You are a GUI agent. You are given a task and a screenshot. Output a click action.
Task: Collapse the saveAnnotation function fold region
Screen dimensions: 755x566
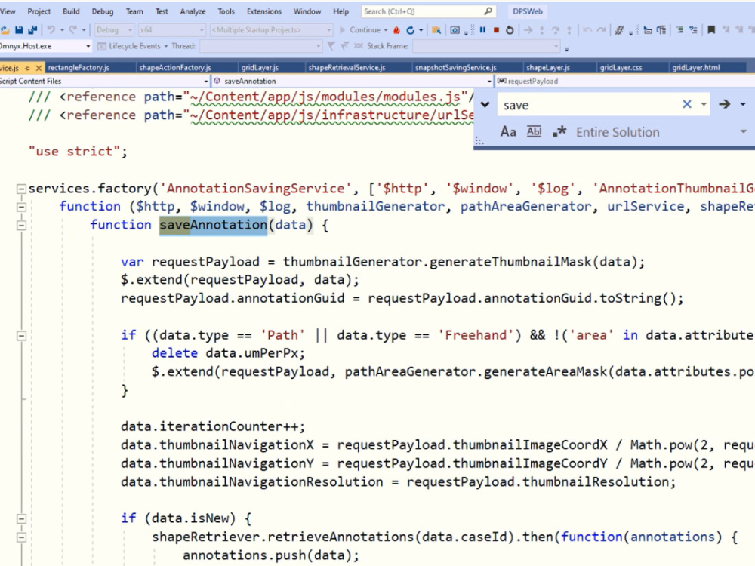coord(22,224)
